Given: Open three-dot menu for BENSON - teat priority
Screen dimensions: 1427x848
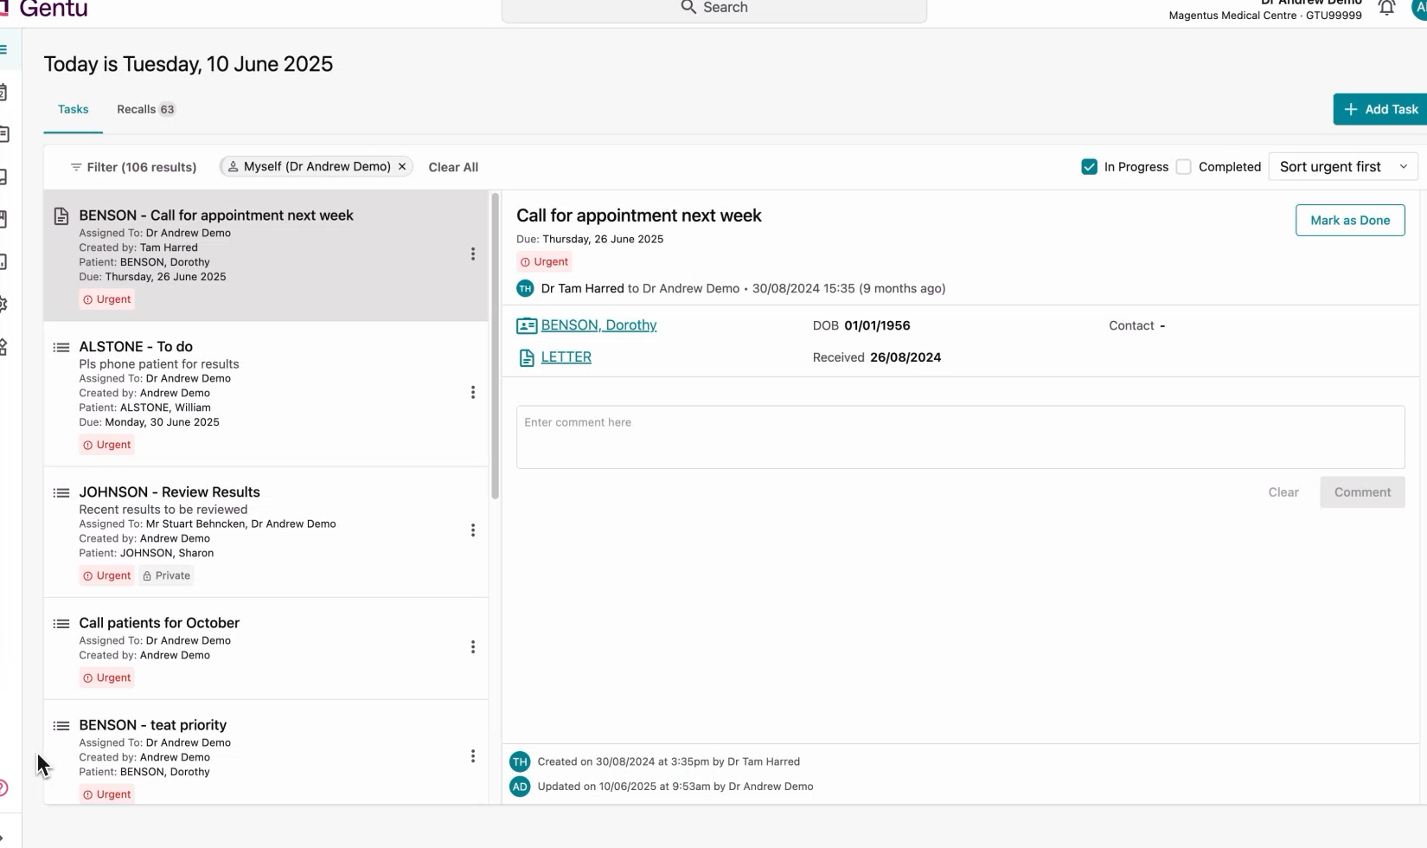Looking at the screenshot, I should (x=473, y=755).
